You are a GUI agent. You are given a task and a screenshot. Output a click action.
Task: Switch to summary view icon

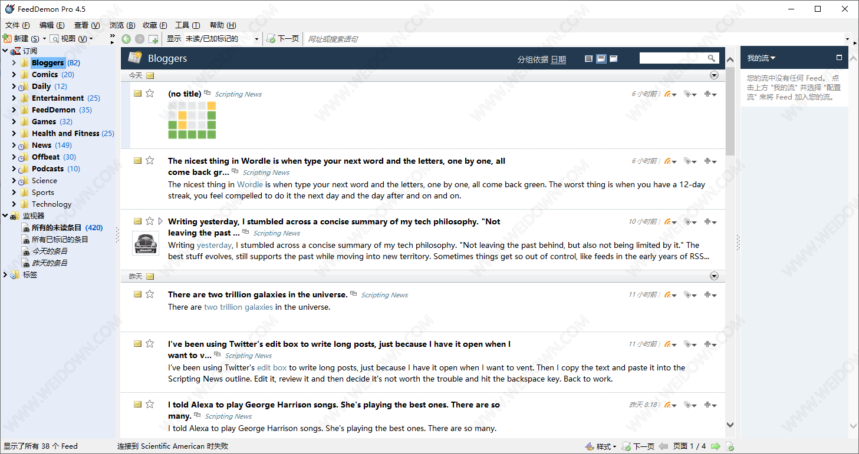[601, 58]
